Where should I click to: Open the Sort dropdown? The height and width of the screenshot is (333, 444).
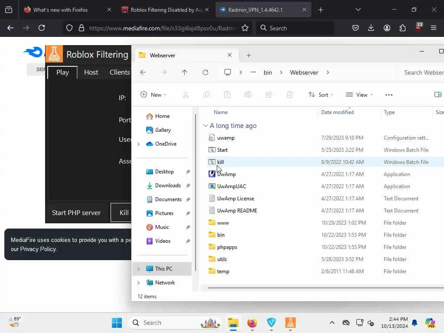point(320,95)
